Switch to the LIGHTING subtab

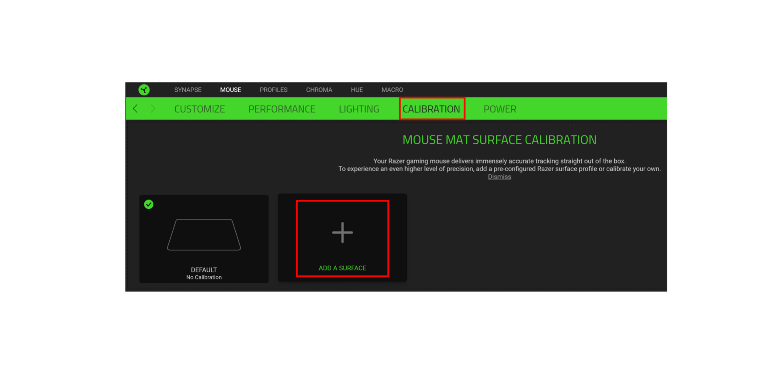[359, 109]
